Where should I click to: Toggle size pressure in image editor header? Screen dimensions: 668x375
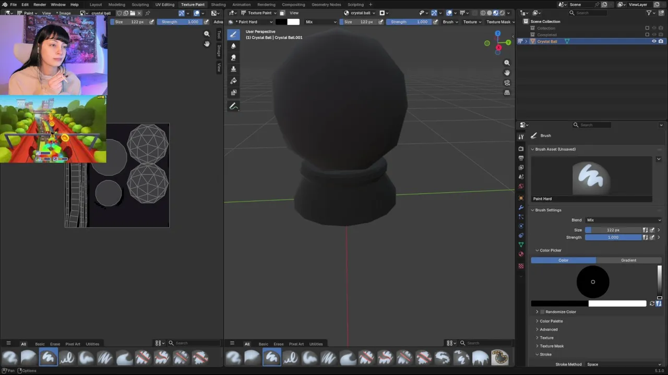[x=151, y=22]
